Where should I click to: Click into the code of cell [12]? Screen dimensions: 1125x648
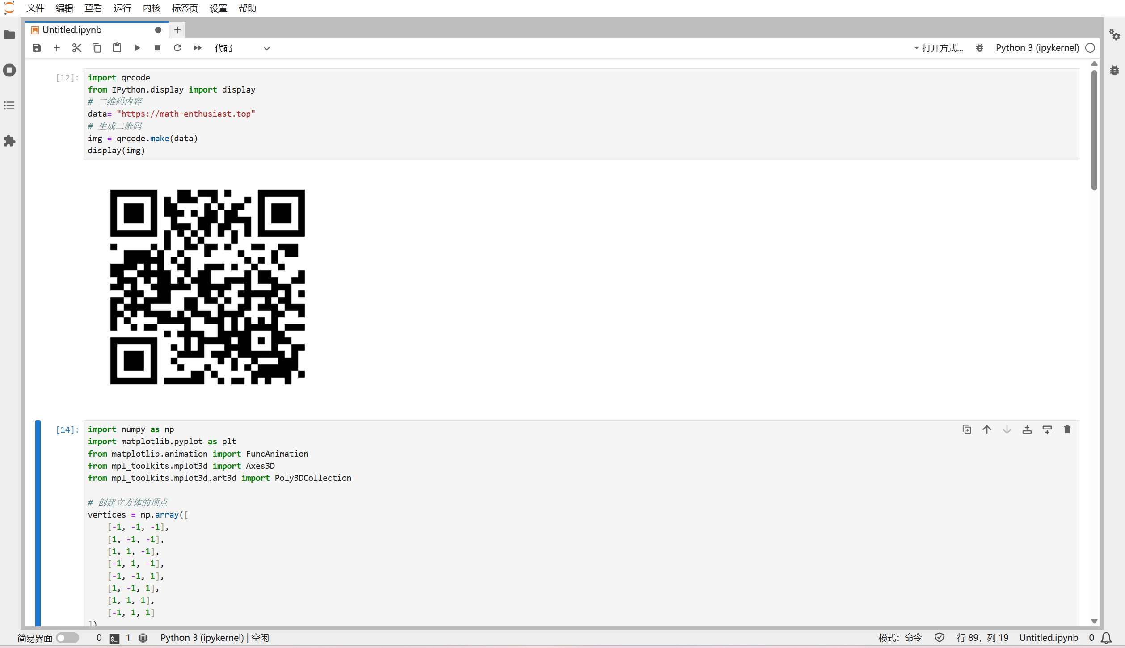click(x=581, y=114)
